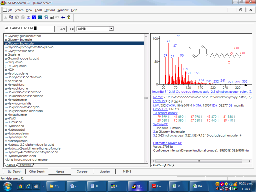Viewport: 256px width, 192px height.
Task: Open the File menu
Action: click(x=10, y=10)
